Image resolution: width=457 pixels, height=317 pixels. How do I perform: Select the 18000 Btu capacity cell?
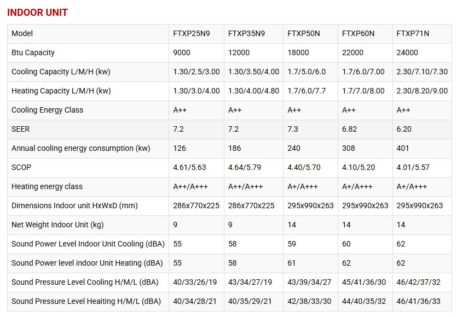point(298,52)
